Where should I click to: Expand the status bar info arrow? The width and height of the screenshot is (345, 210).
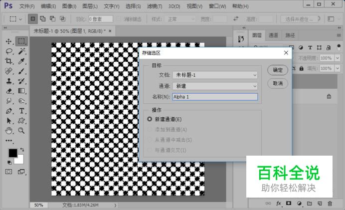115,205
